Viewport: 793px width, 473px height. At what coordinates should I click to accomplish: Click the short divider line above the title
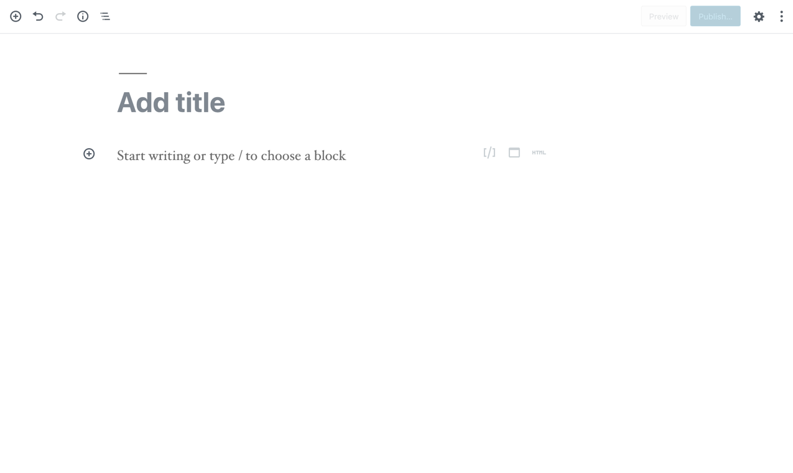coord(132,73)
